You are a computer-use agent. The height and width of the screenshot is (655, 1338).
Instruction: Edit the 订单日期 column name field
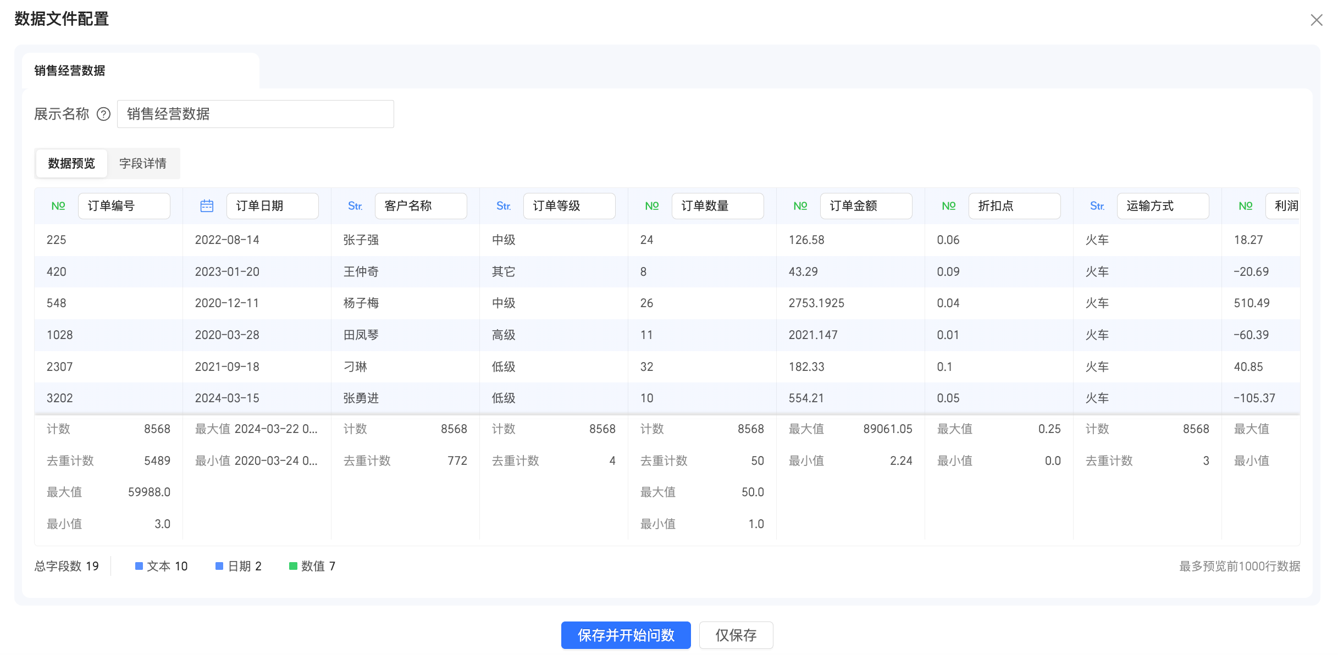(x=273, y=206)
